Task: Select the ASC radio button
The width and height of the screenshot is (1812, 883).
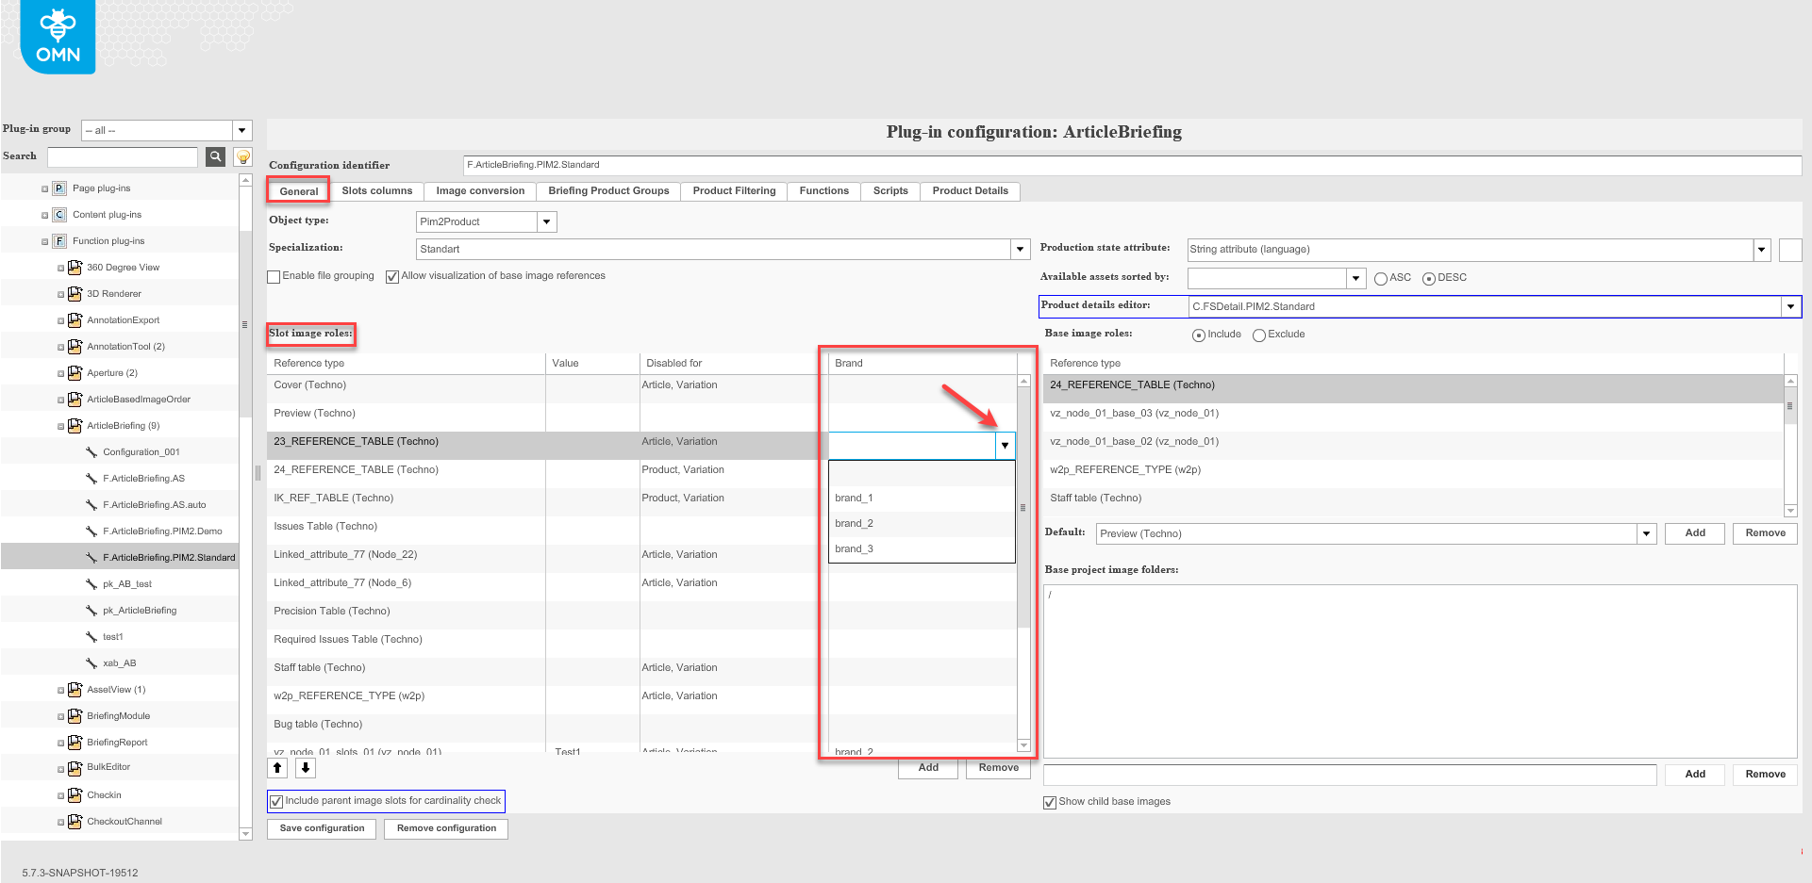Action: [x=1379, y=278]
